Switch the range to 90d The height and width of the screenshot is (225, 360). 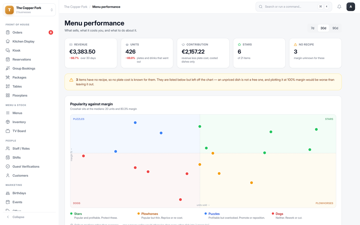coord(335,28)
